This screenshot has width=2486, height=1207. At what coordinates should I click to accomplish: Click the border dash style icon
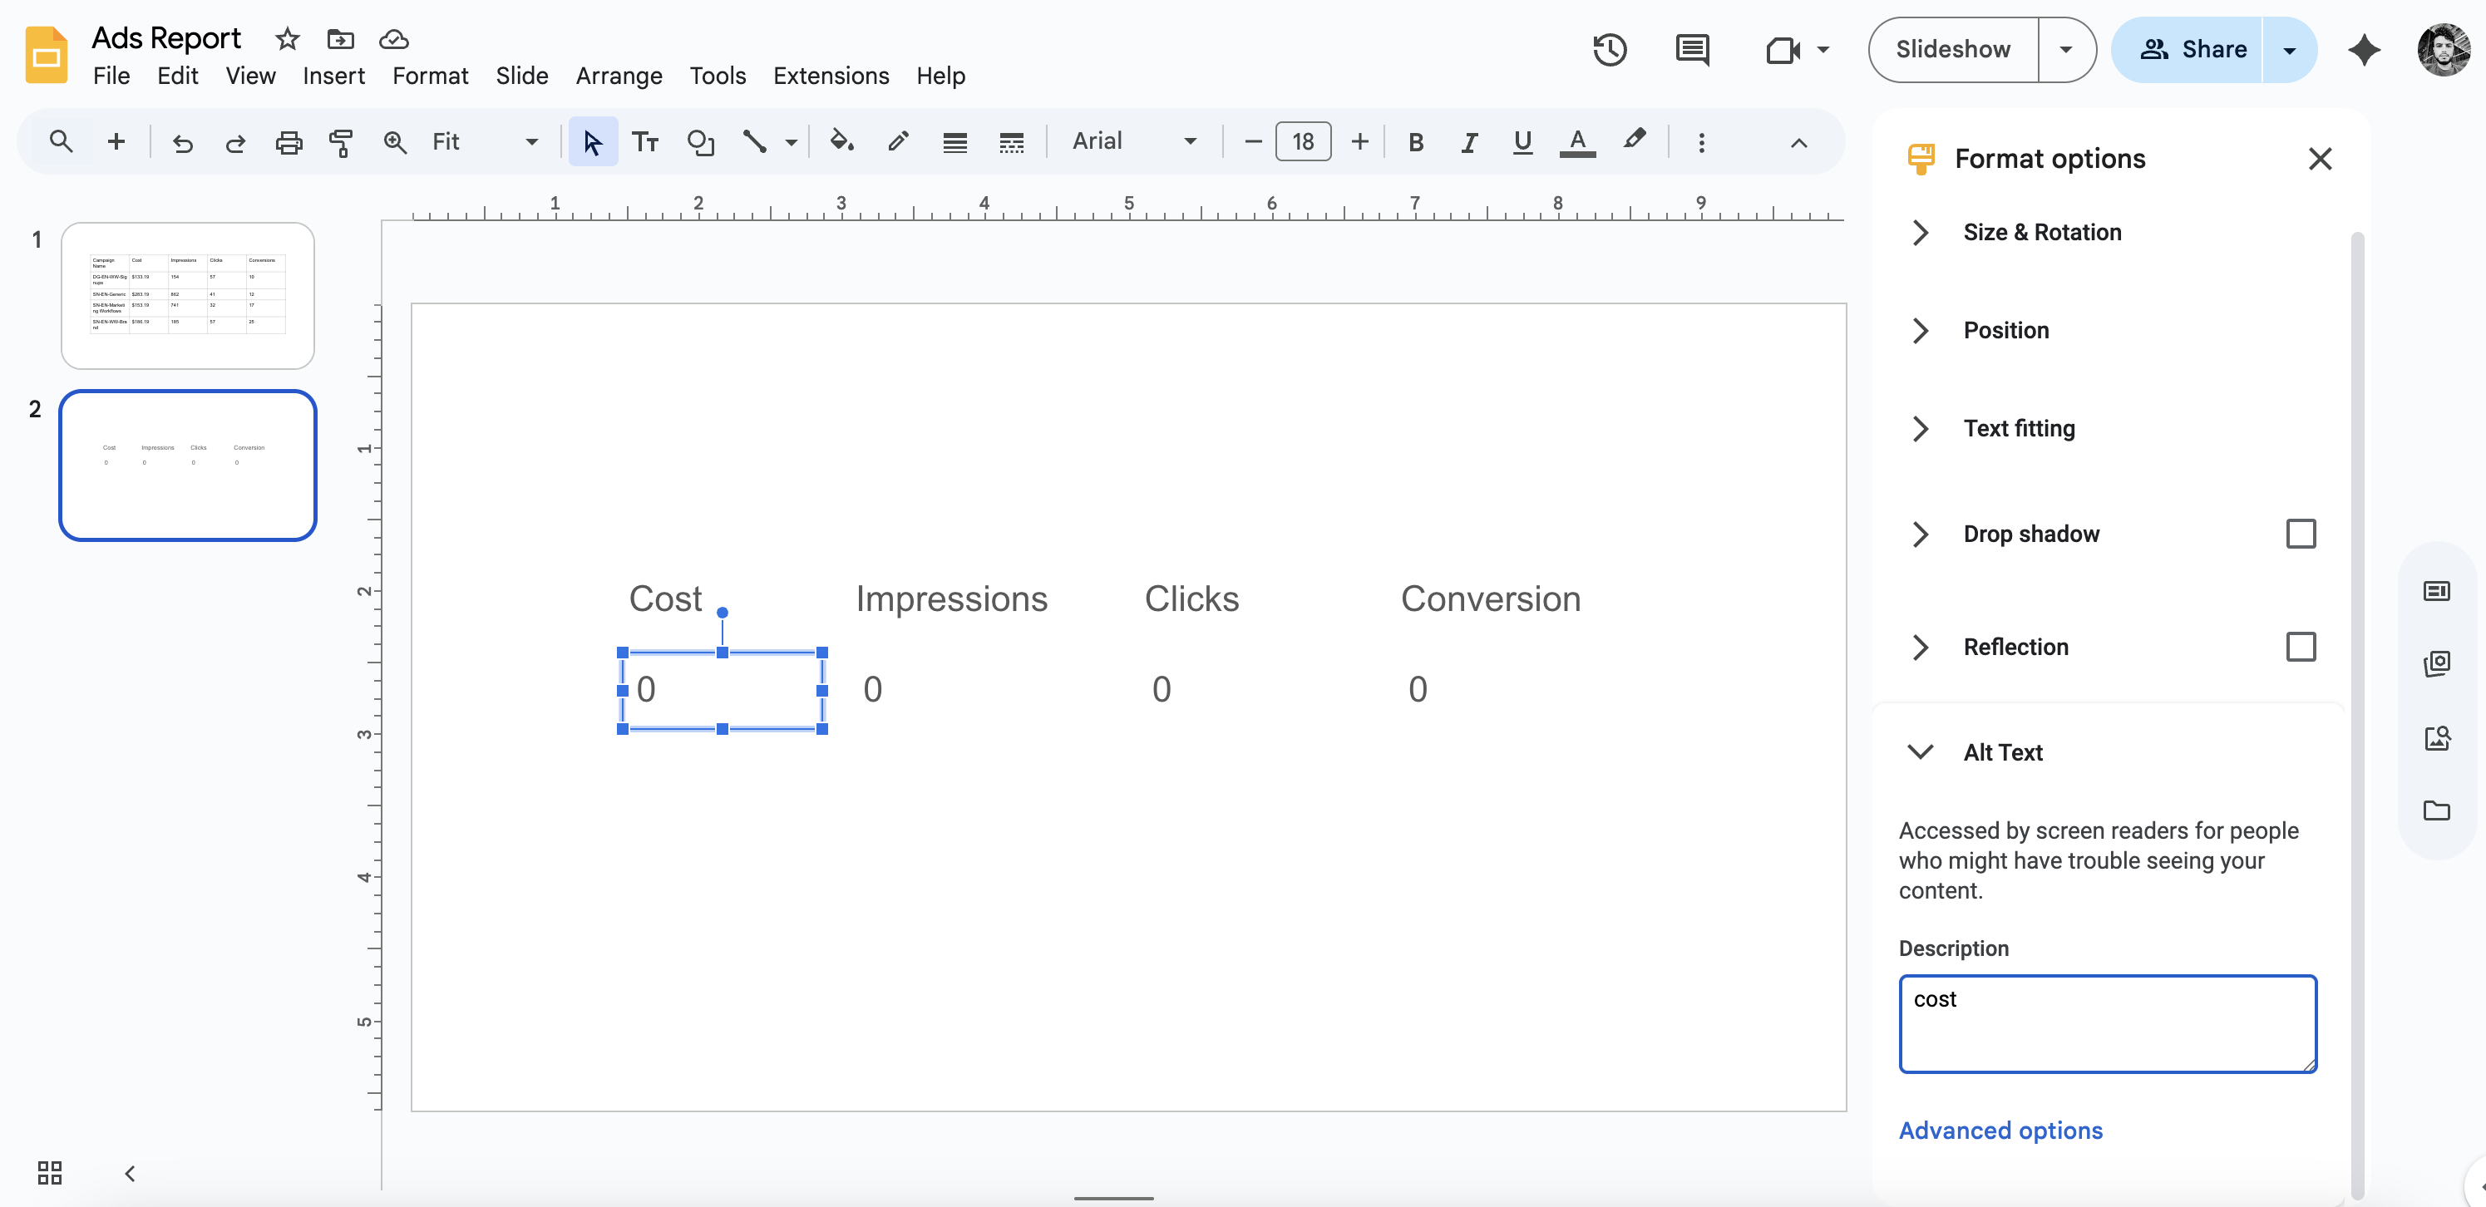[1010, 142]
